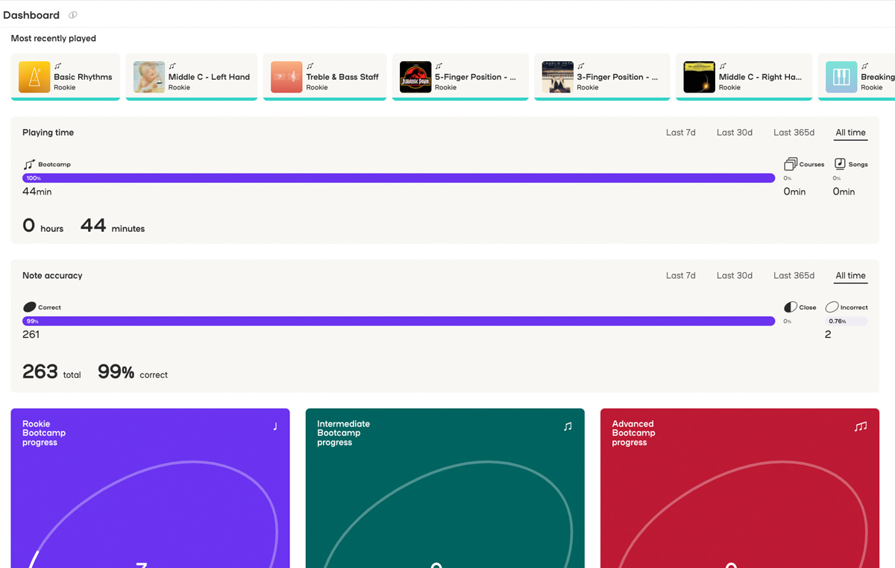Select Last 365d filter in Playing time
Image resolution: width=895 pixels, height=568 pixels.
point(794,132)
